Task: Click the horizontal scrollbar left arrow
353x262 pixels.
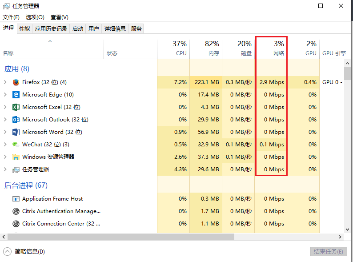Action: click(4, 237)
